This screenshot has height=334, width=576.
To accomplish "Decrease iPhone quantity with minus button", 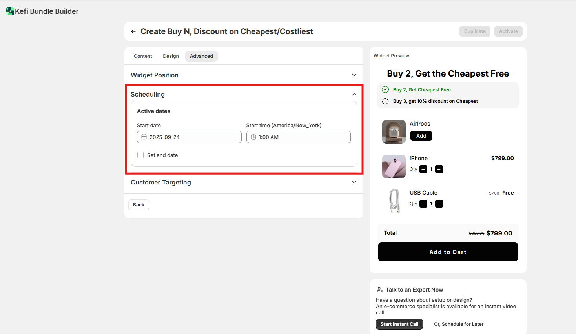I will pos(423,169).
